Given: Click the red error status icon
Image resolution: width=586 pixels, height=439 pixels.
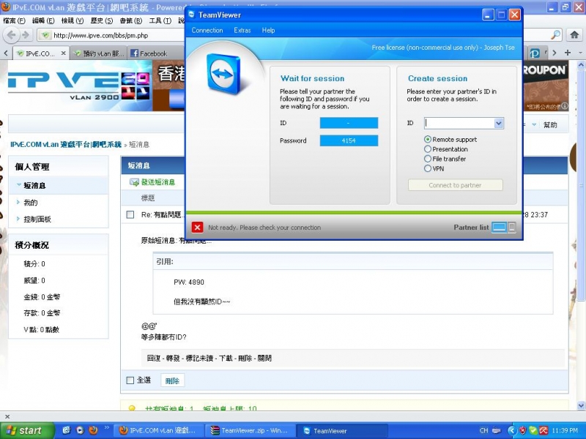Looking at the screenshot, I should click(x=197, y=228).
